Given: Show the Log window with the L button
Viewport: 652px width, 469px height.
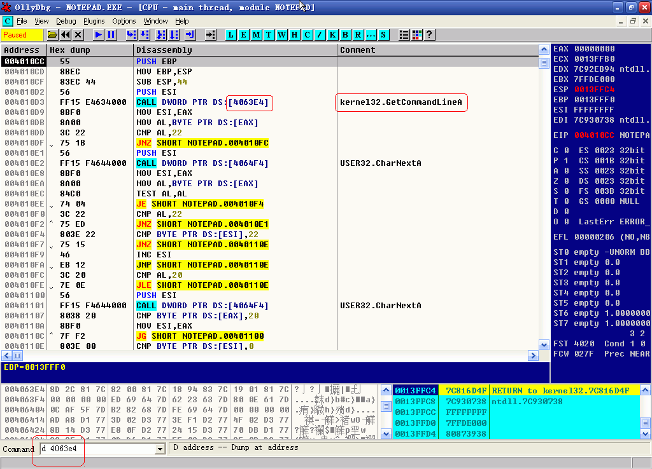Looking at the screenshot, I should (x=230, y=35).
